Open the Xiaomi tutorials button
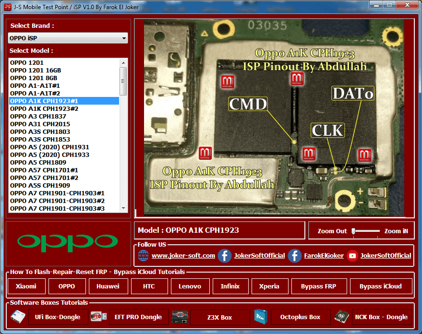 (26, 286)
